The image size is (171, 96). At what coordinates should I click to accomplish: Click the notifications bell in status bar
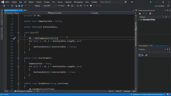click(x=168, y=94)
